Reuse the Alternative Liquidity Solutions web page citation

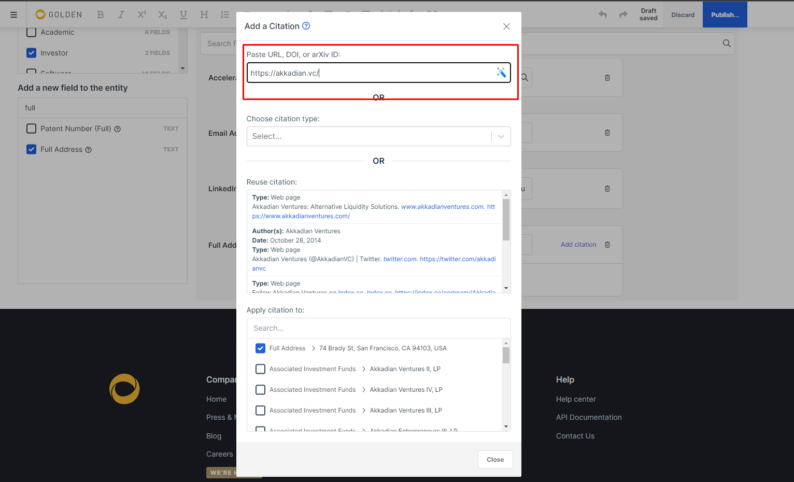point(374,207)
